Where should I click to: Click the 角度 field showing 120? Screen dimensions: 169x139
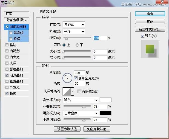tap(79, 73)
